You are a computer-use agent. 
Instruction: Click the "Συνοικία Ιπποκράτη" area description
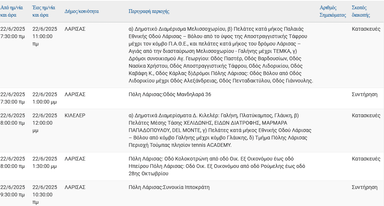click(169, 187)
